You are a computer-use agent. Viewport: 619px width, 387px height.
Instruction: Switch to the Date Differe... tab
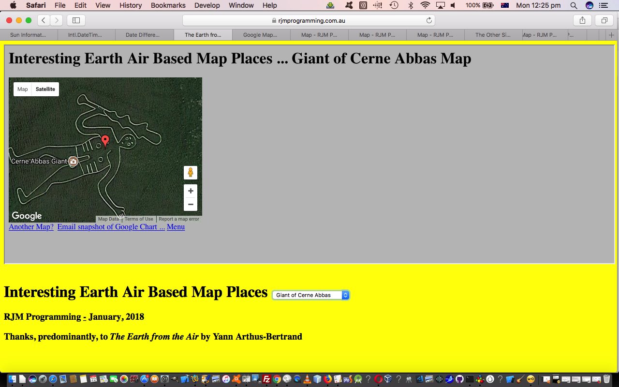[145, 35]
